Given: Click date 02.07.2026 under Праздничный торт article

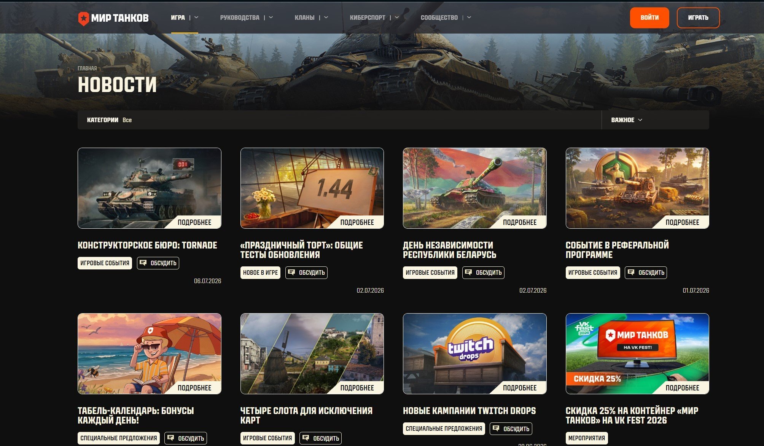Looking at the screenshot, I should point(370,291).
